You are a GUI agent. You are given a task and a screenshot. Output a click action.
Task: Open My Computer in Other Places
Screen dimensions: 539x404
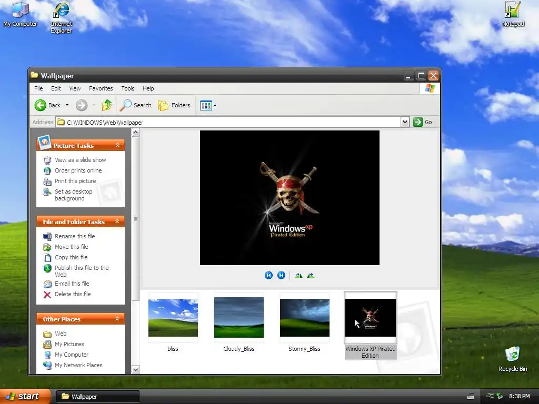tap(72, 355)
